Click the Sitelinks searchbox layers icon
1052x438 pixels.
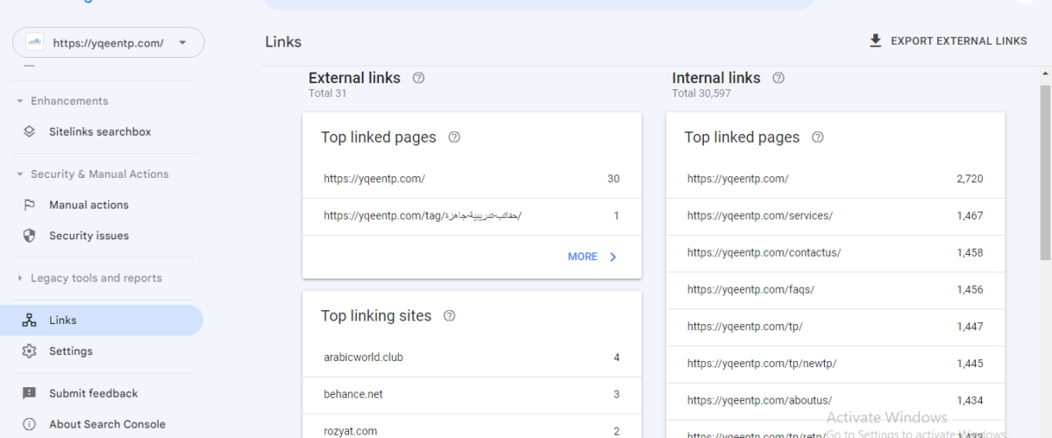[x=29, y=131]
